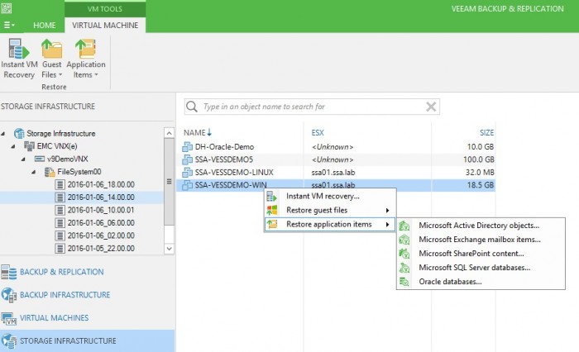Click the Storage Infrastructure pane icon

click(8, 341)
